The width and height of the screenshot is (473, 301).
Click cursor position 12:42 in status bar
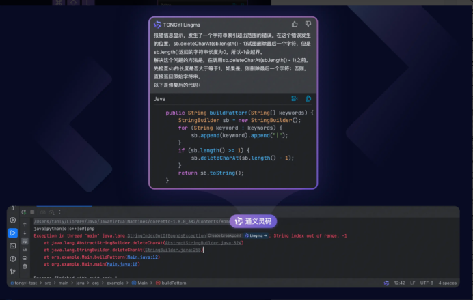(399, 283)
